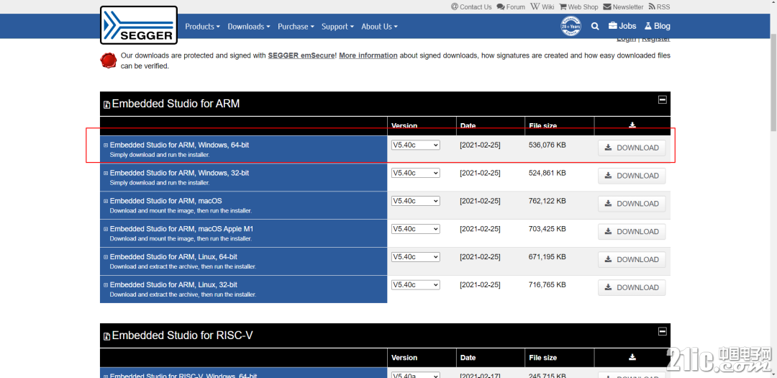The width and height of the screenshot is (777, 378).
Task: Collapse the Embedded Studio for RISC-V section
Action: click(662, 331)
